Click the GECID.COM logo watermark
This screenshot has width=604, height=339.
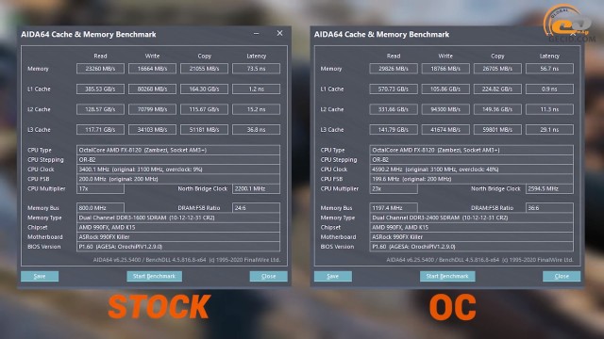pos(569,23)
